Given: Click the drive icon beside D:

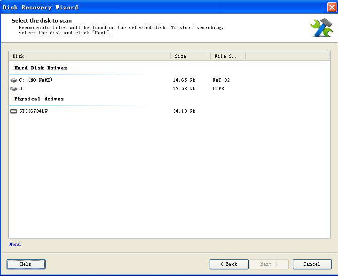Looking at the screenshot, I should (x=14, y=89).
